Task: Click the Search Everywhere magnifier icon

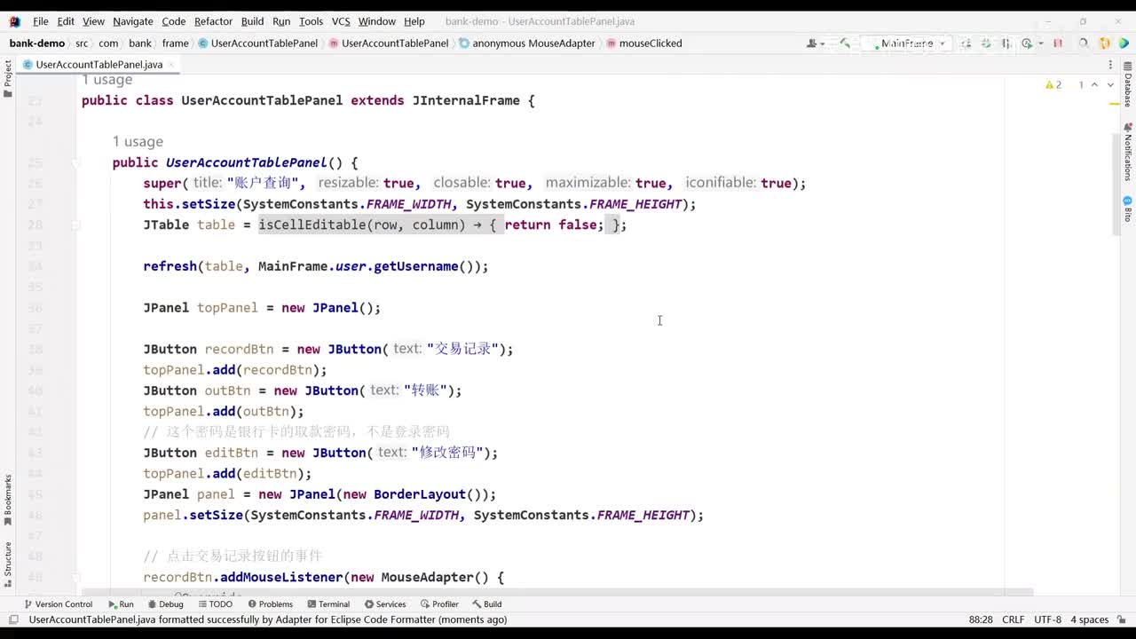Action: tap(1084, 43)
